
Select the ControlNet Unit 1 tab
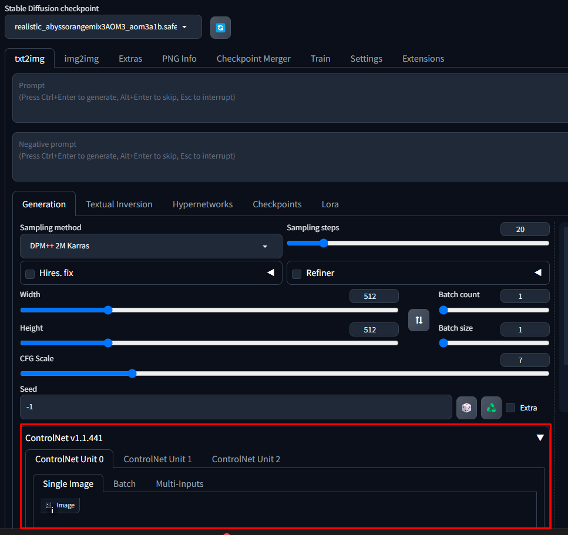coord(157,459)
